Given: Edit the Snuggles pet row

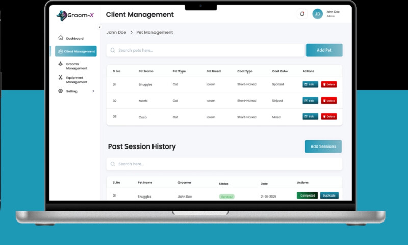Looking at the screenshot, I should (x=310, y=84).
